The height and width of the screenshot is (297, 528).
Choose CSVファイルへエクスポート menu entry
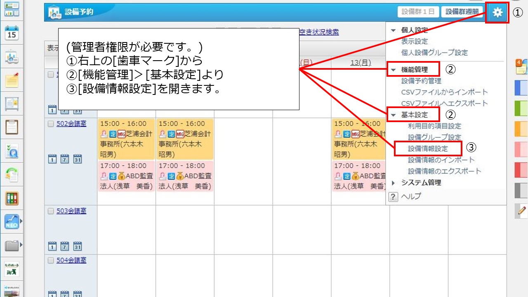point(444,103)
